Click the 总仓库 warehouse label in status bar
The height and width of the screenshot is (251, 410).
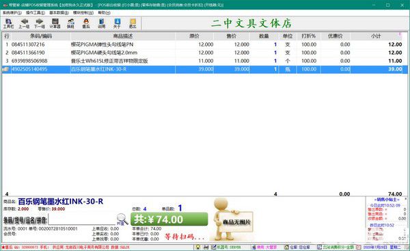coord(304,247)
